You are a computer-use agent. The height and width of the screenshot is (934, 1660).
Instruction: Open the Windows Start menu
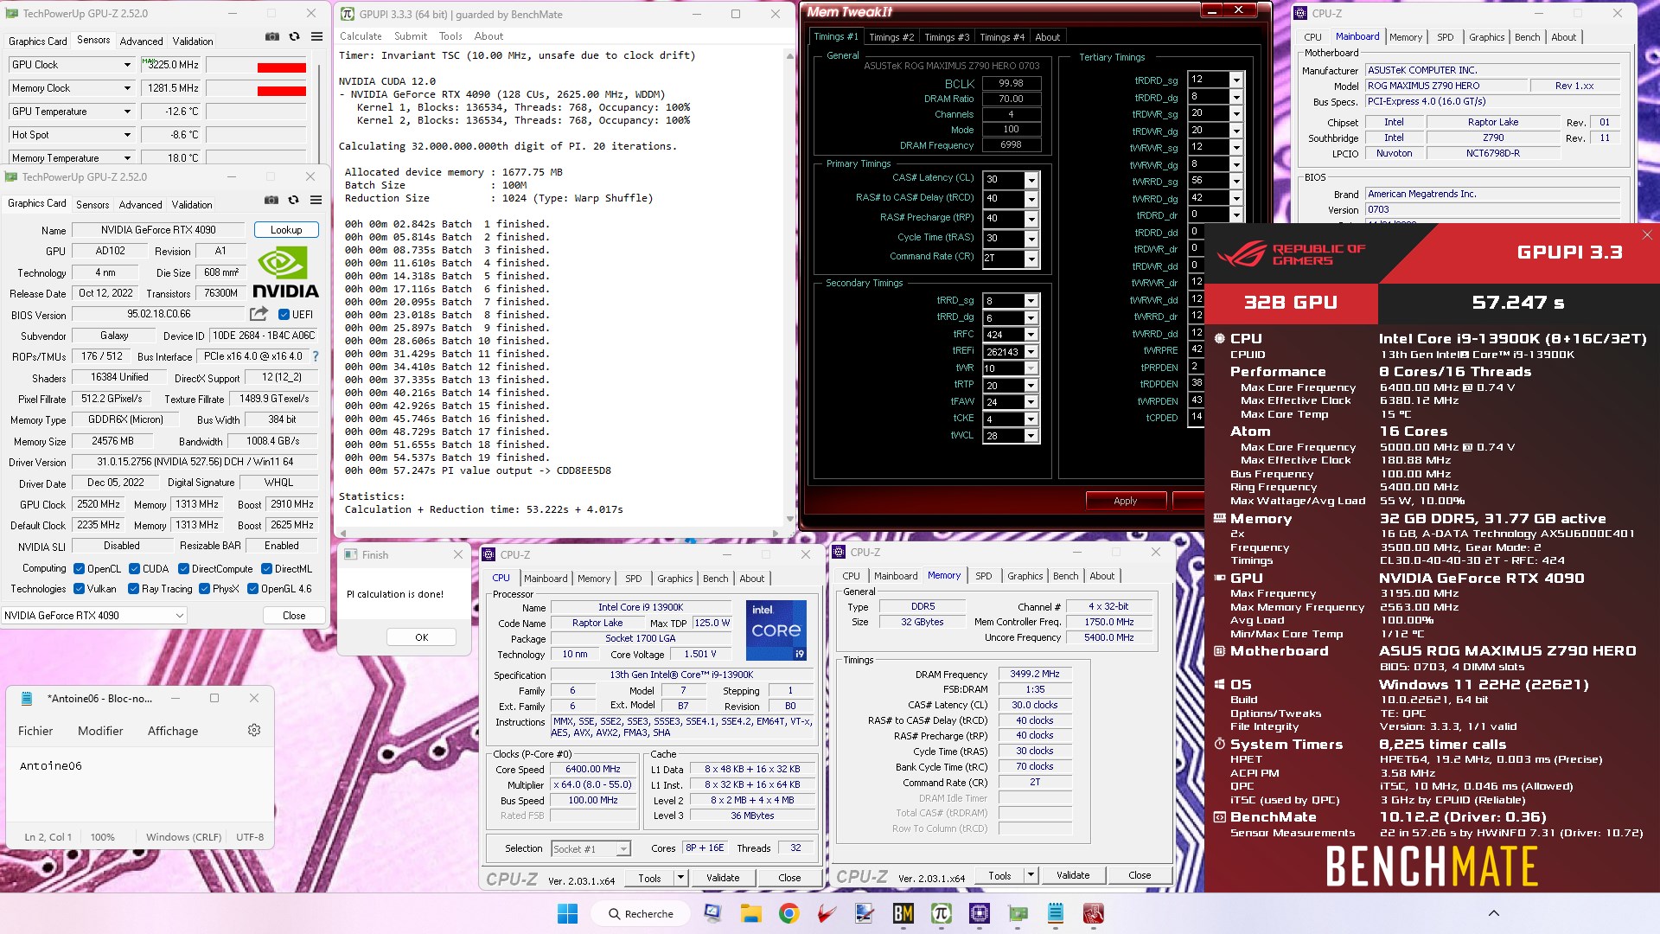568,913
